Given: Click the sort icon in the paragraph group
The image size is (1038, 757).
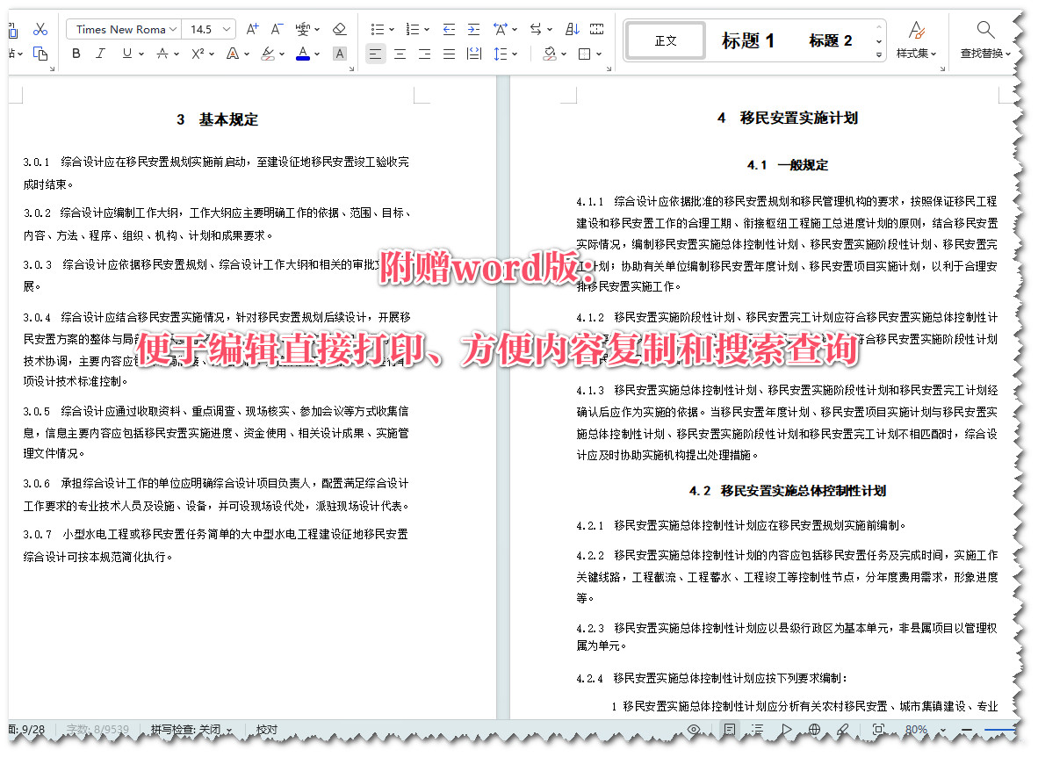Looking at the screenshot, I should (x=572, y=29).
